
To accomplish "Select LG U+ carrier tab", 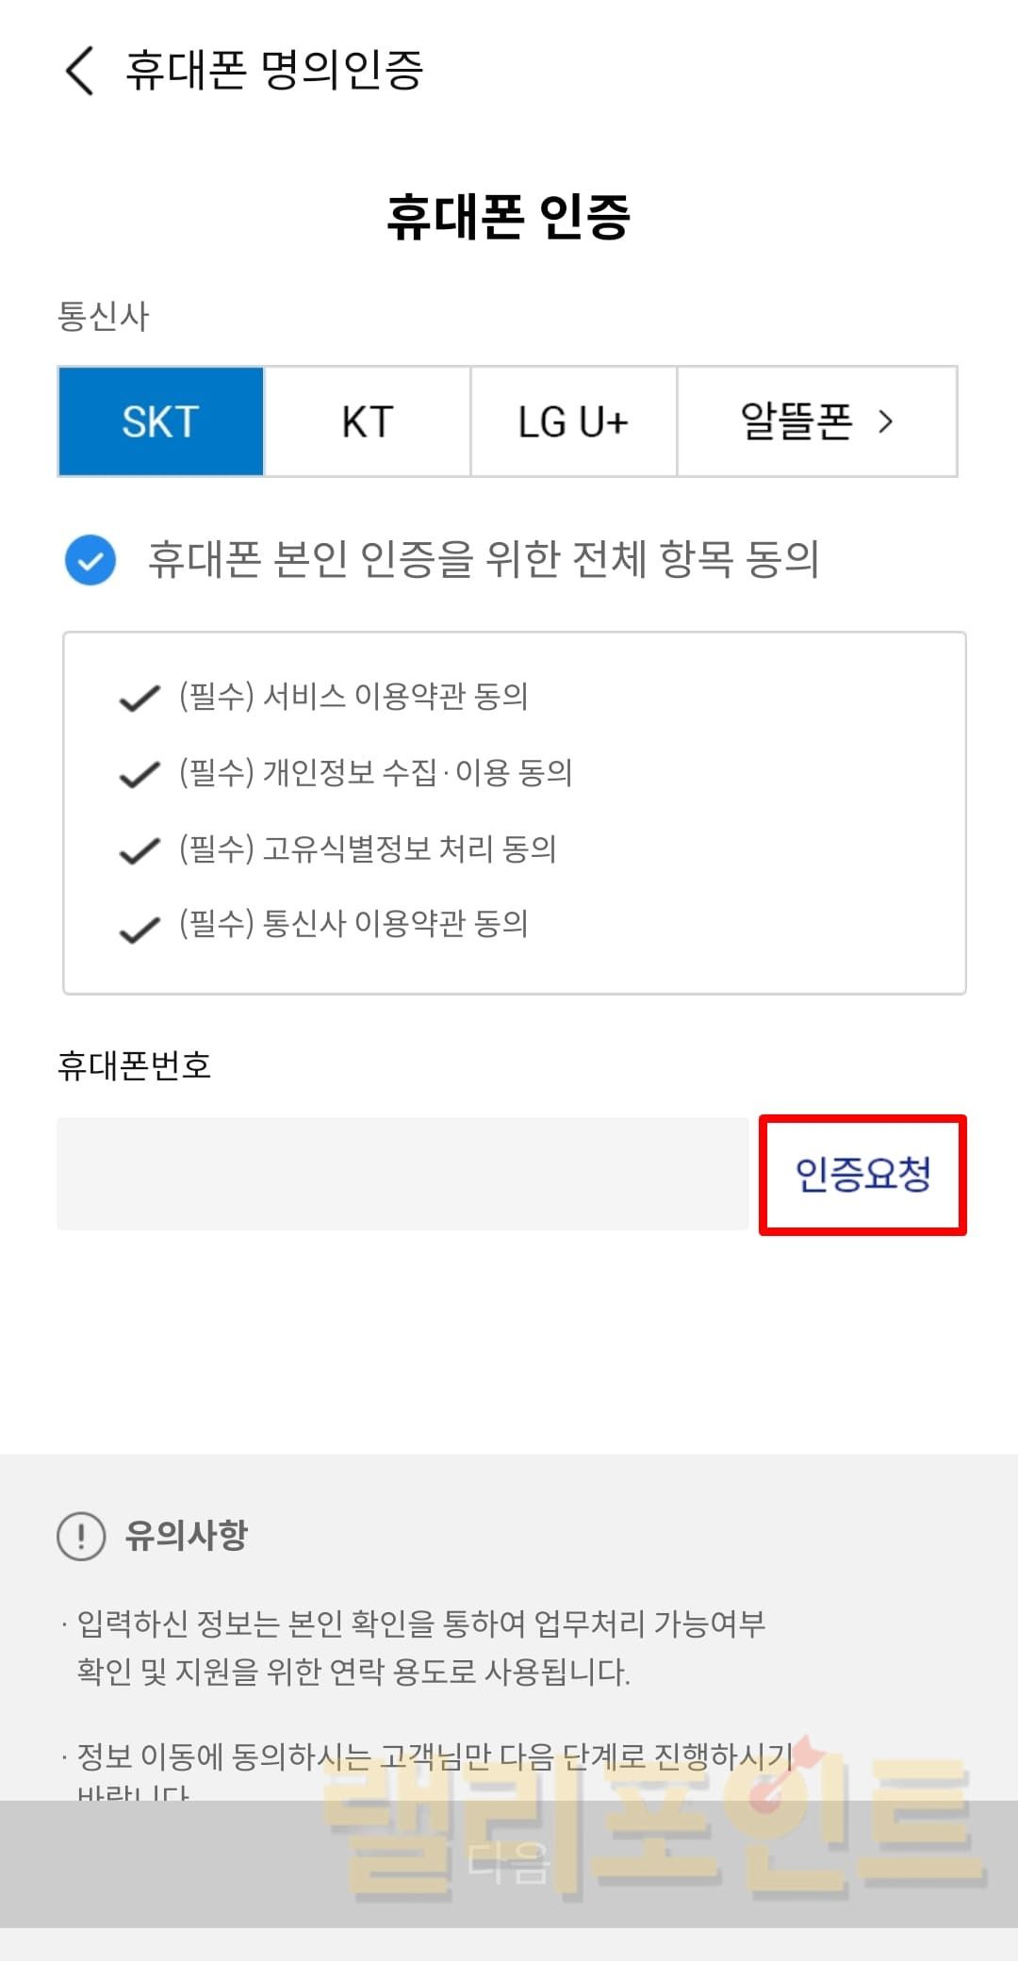I will [573, 421].
